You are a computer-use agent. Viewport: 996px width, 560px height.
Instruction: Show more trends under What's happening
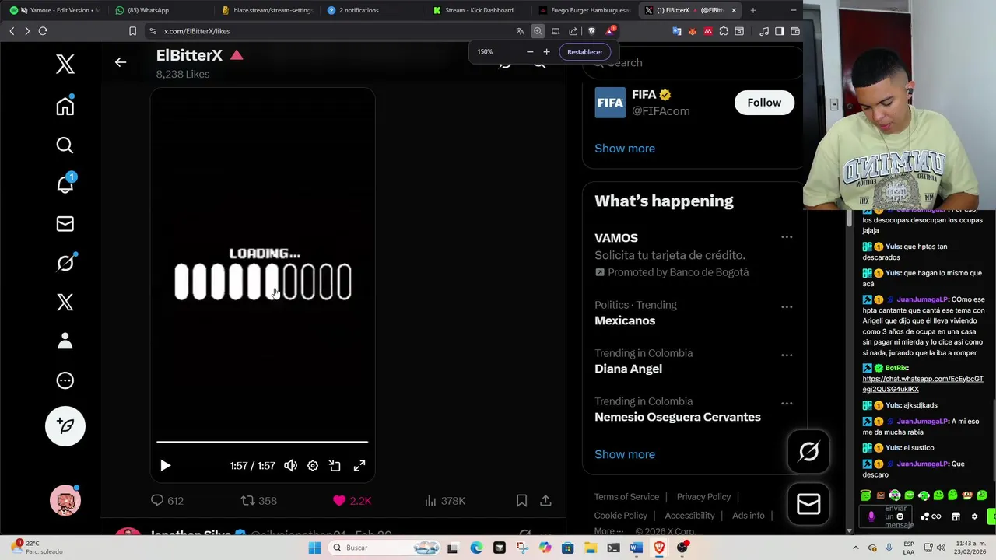[625, 454]
